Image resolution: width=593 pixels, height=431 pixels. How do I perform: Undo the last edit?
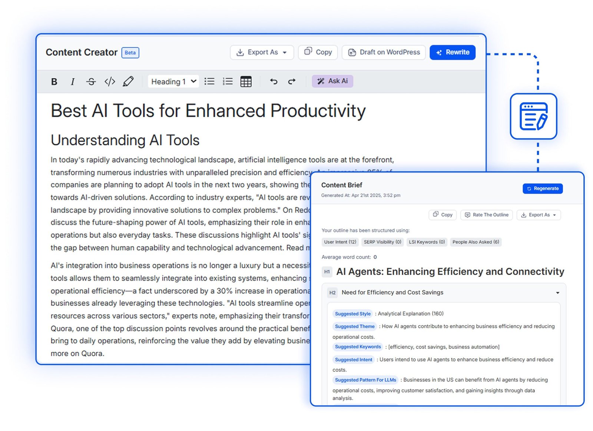274,81
